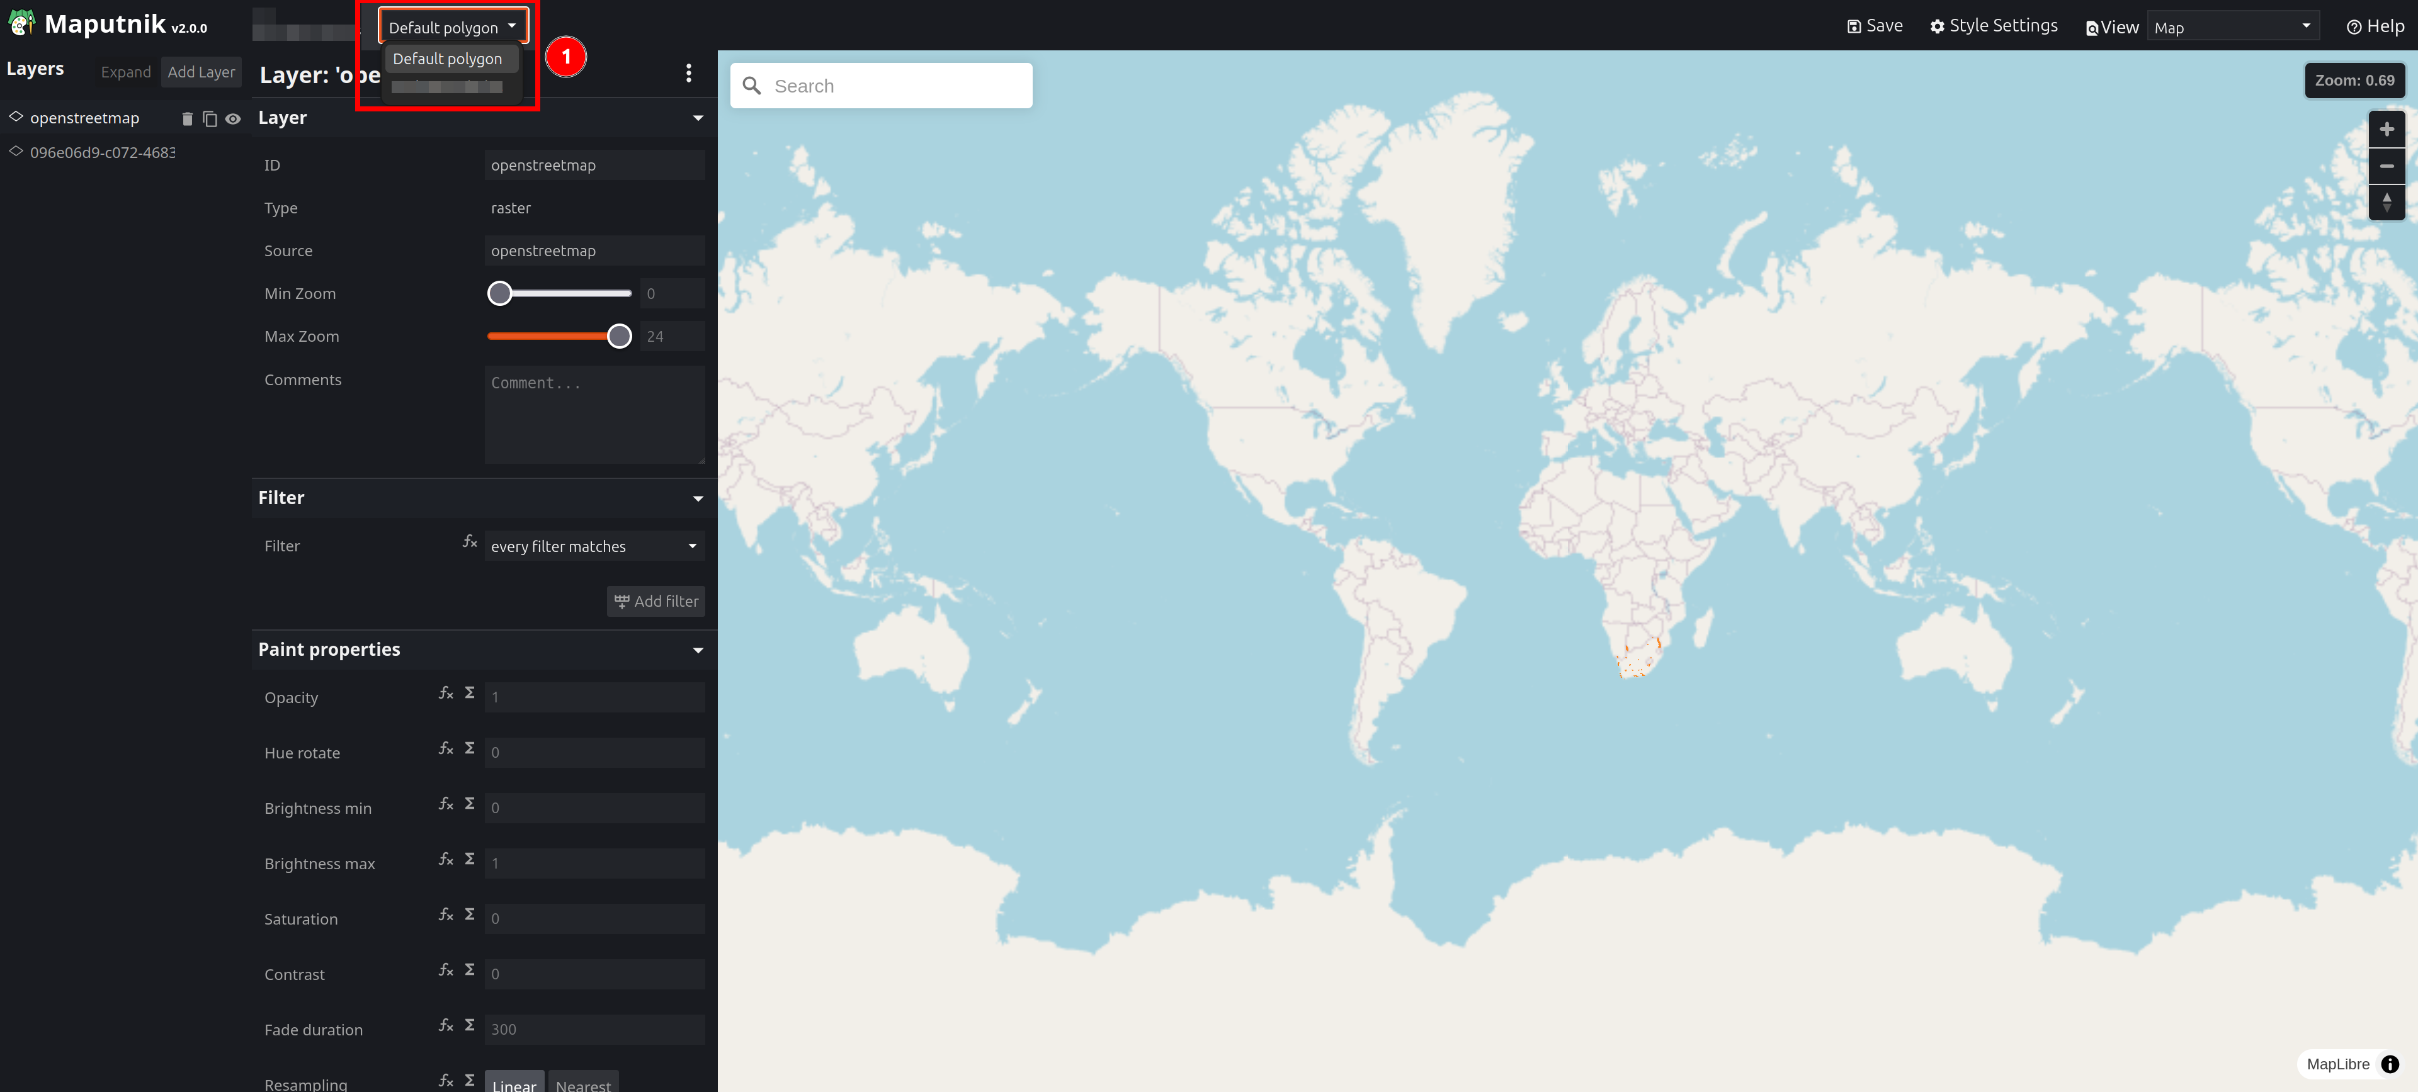This screenshot has height=1092, width=2418.
Task: Click the Opacity value field
Action: point(594,697)
